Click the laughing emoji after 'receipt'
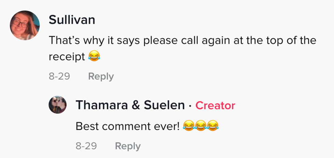This screenshot has width=334, height=158. [x=93, y=57]
